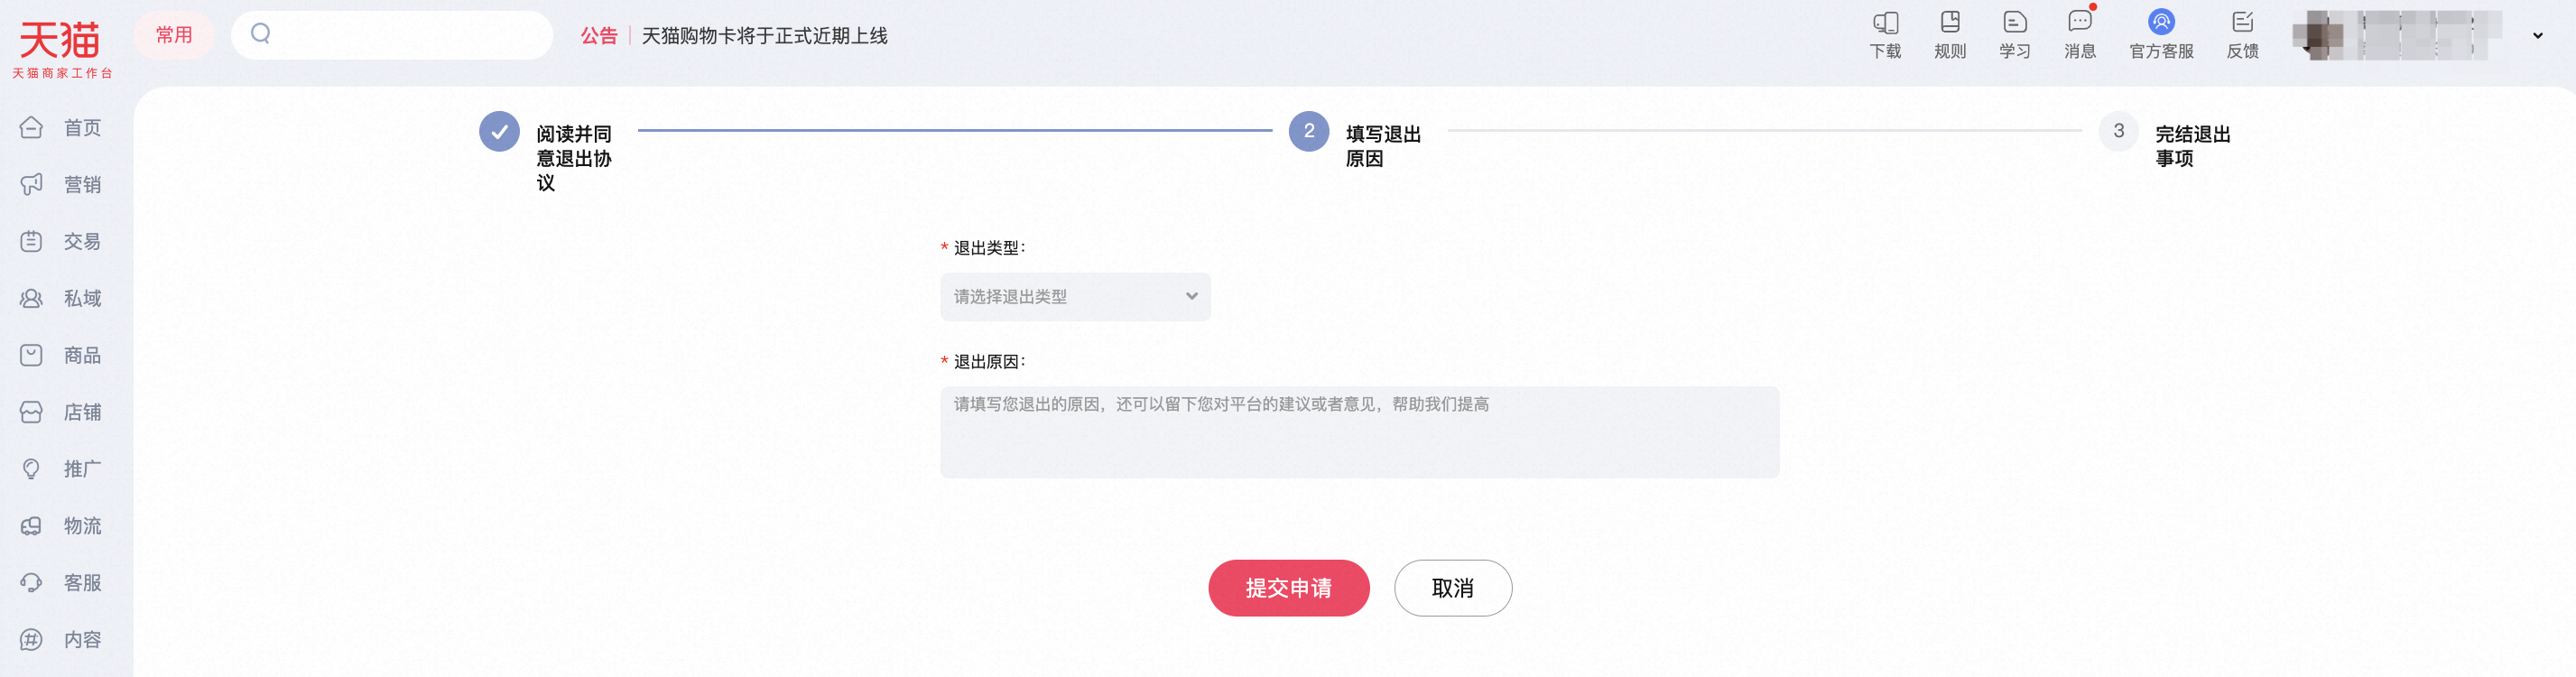This screenshot has height=677, width=2576.
Task: Click the 常用 frequently-used pill
Action: (x=174, y=35)
